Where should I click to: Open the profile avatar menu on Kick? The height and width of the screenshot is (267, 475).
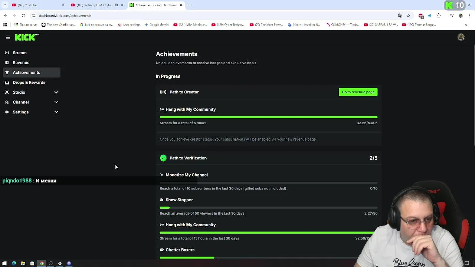coord(461,37)
